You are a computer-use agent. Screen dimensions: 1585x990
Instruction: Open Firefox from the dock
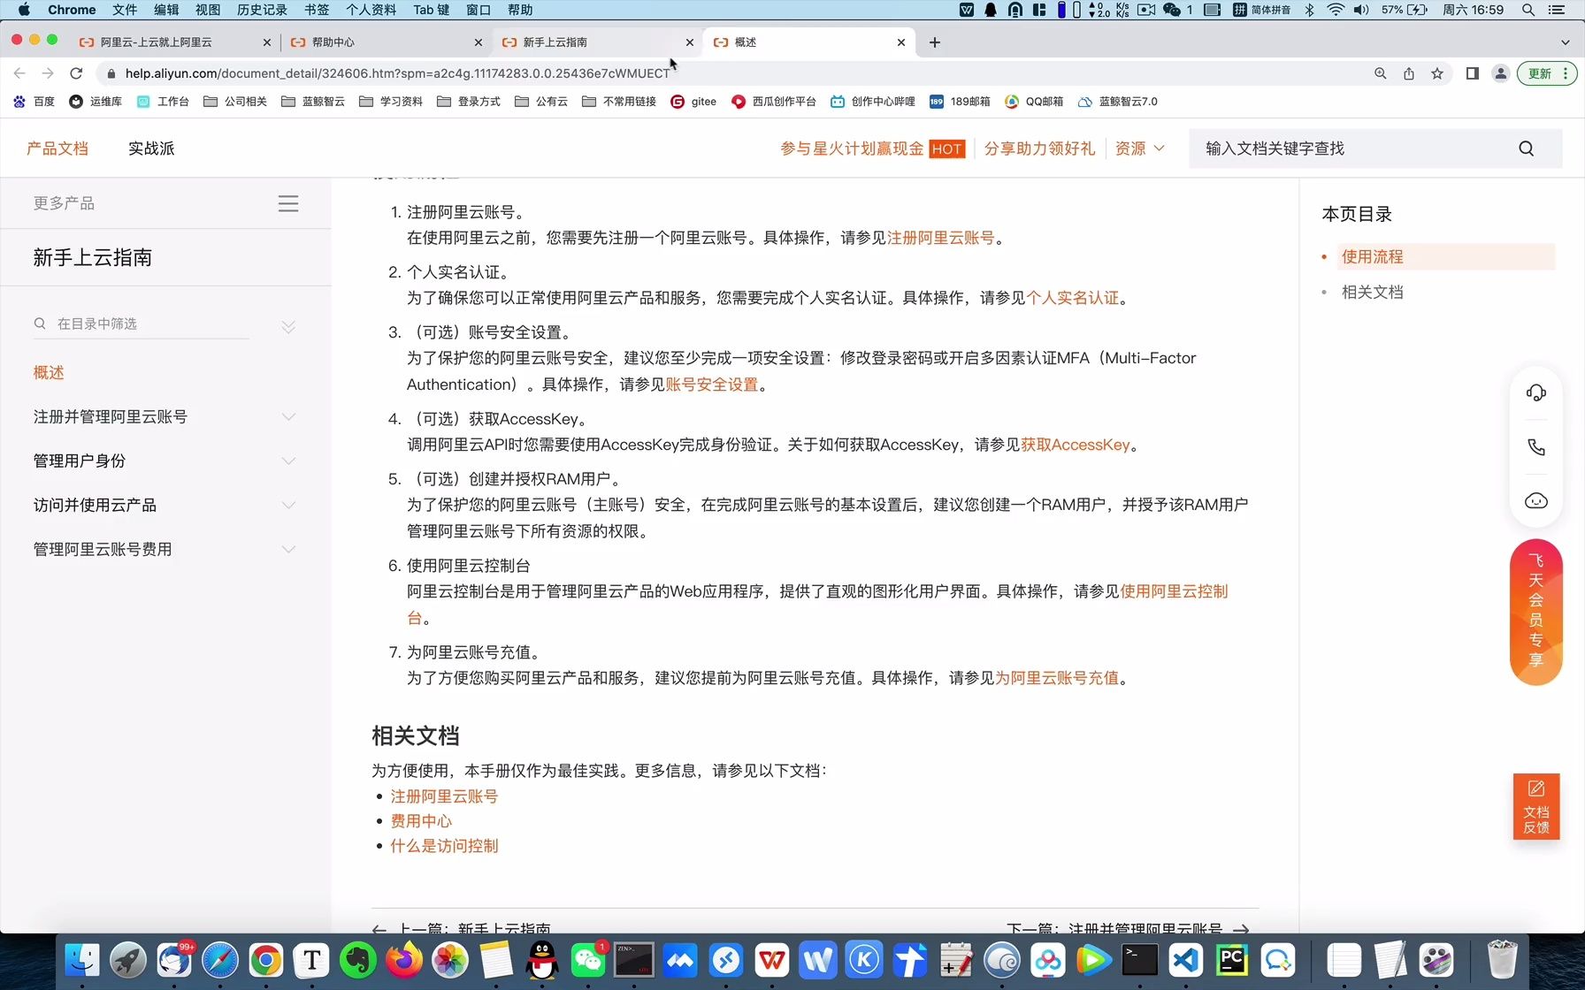404,960
